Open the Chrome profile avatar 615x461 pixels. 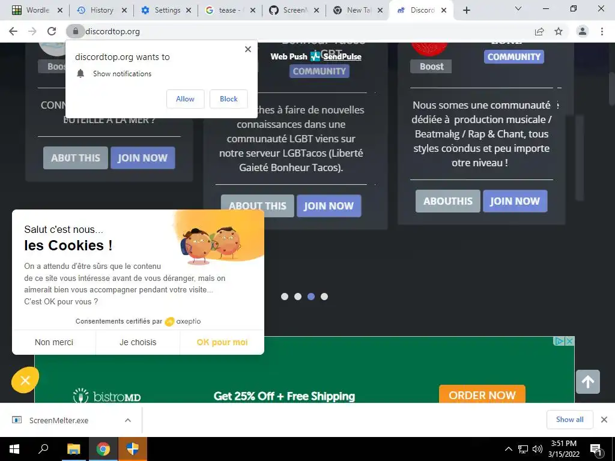tap(583, 31)
